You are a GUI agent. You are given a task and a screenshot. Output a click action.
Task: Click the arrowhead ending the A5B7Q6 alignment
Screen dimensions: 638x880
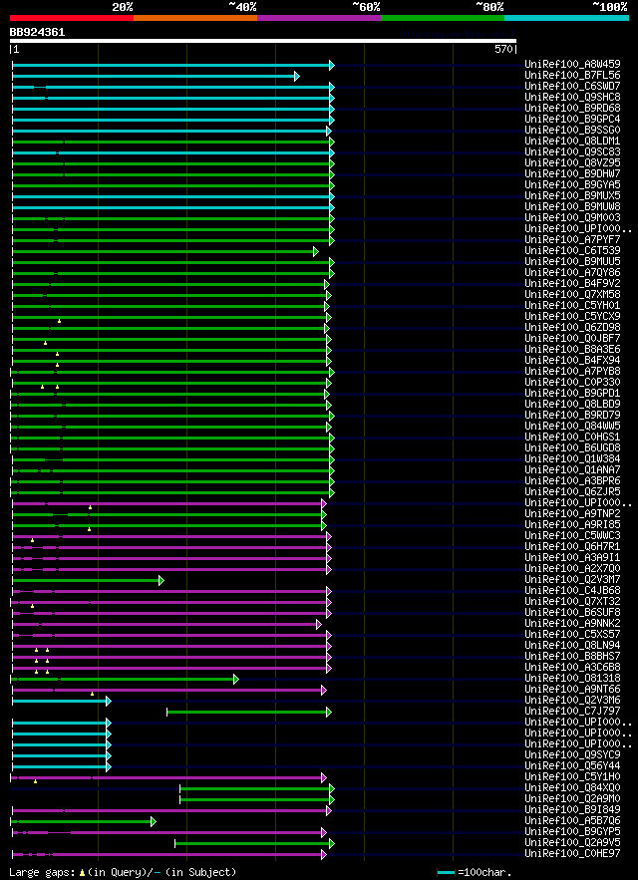154,822
